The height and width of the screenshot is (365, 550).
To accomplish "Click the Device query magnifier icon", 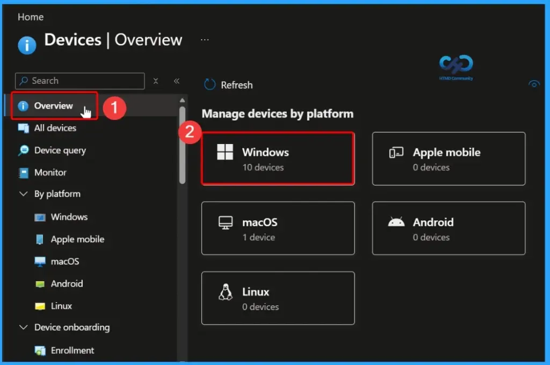I will click(24, 150).
